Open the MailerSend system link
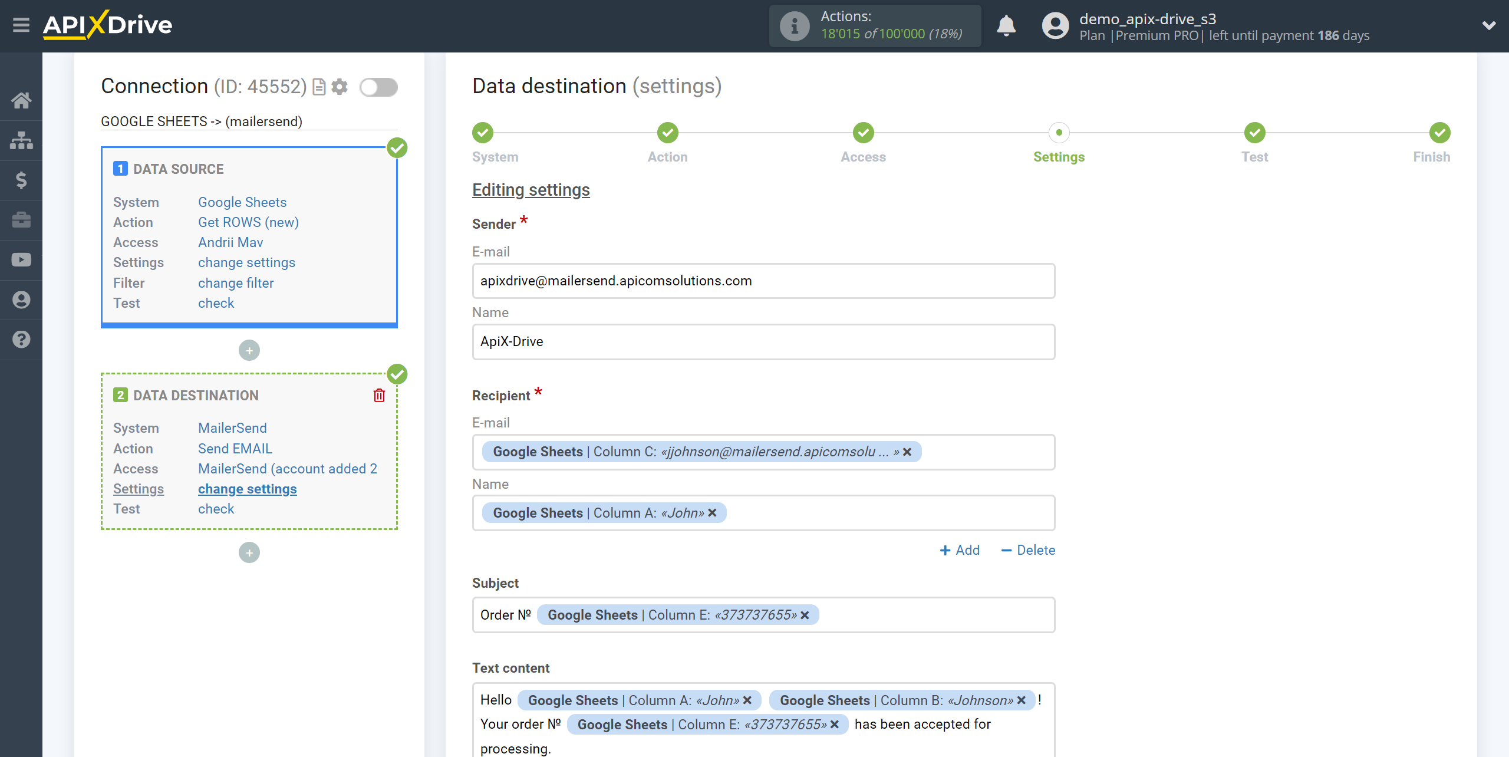This screenshot has height=757, width=1509. [232, 428]
